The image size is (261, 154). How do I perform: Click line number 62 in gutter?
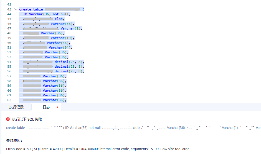(x=9, y=100)
